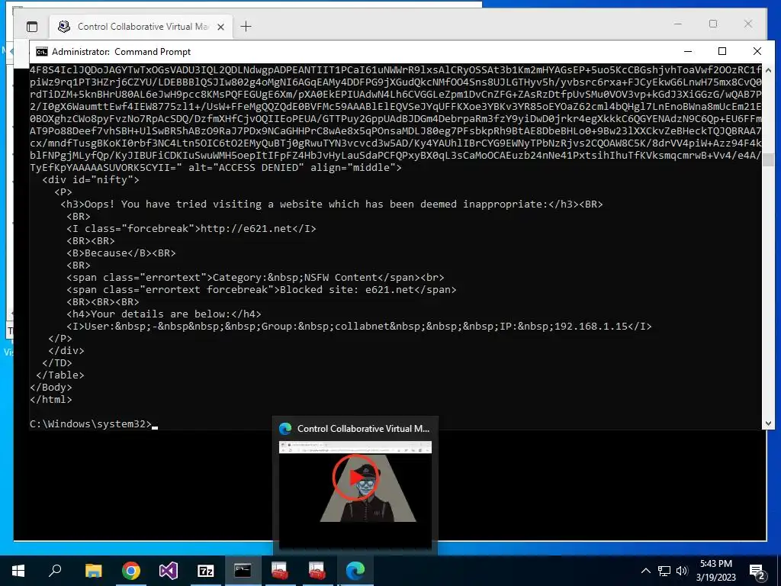Image resolution: width=781 pixels, height=586 pixels.
Task: Open File Explorer from taskbar
Action: [x=93, y=571]
